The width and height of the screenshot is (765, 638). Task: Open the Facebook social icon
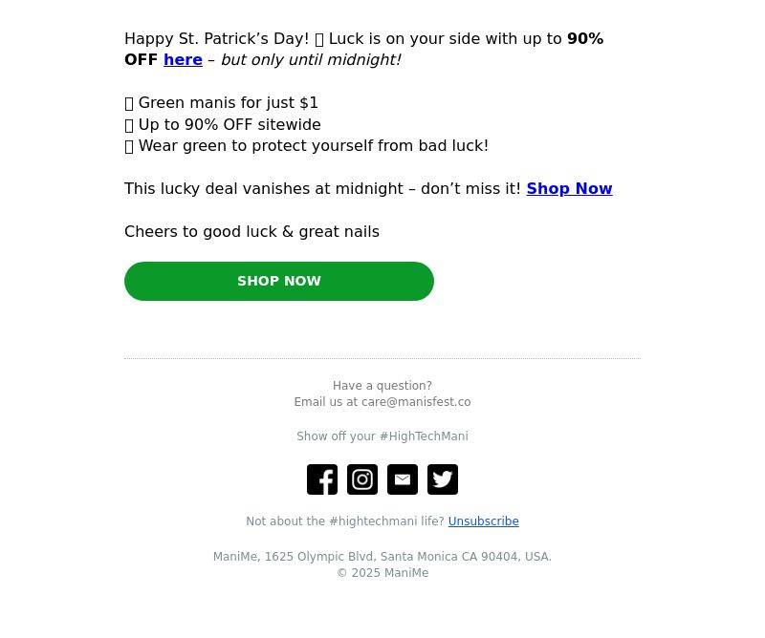322,479
